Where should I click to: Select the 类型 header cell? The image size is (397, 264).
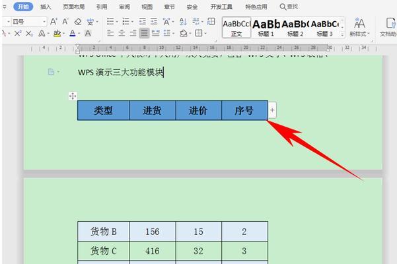pyautogui.click(x=103, y=110)
